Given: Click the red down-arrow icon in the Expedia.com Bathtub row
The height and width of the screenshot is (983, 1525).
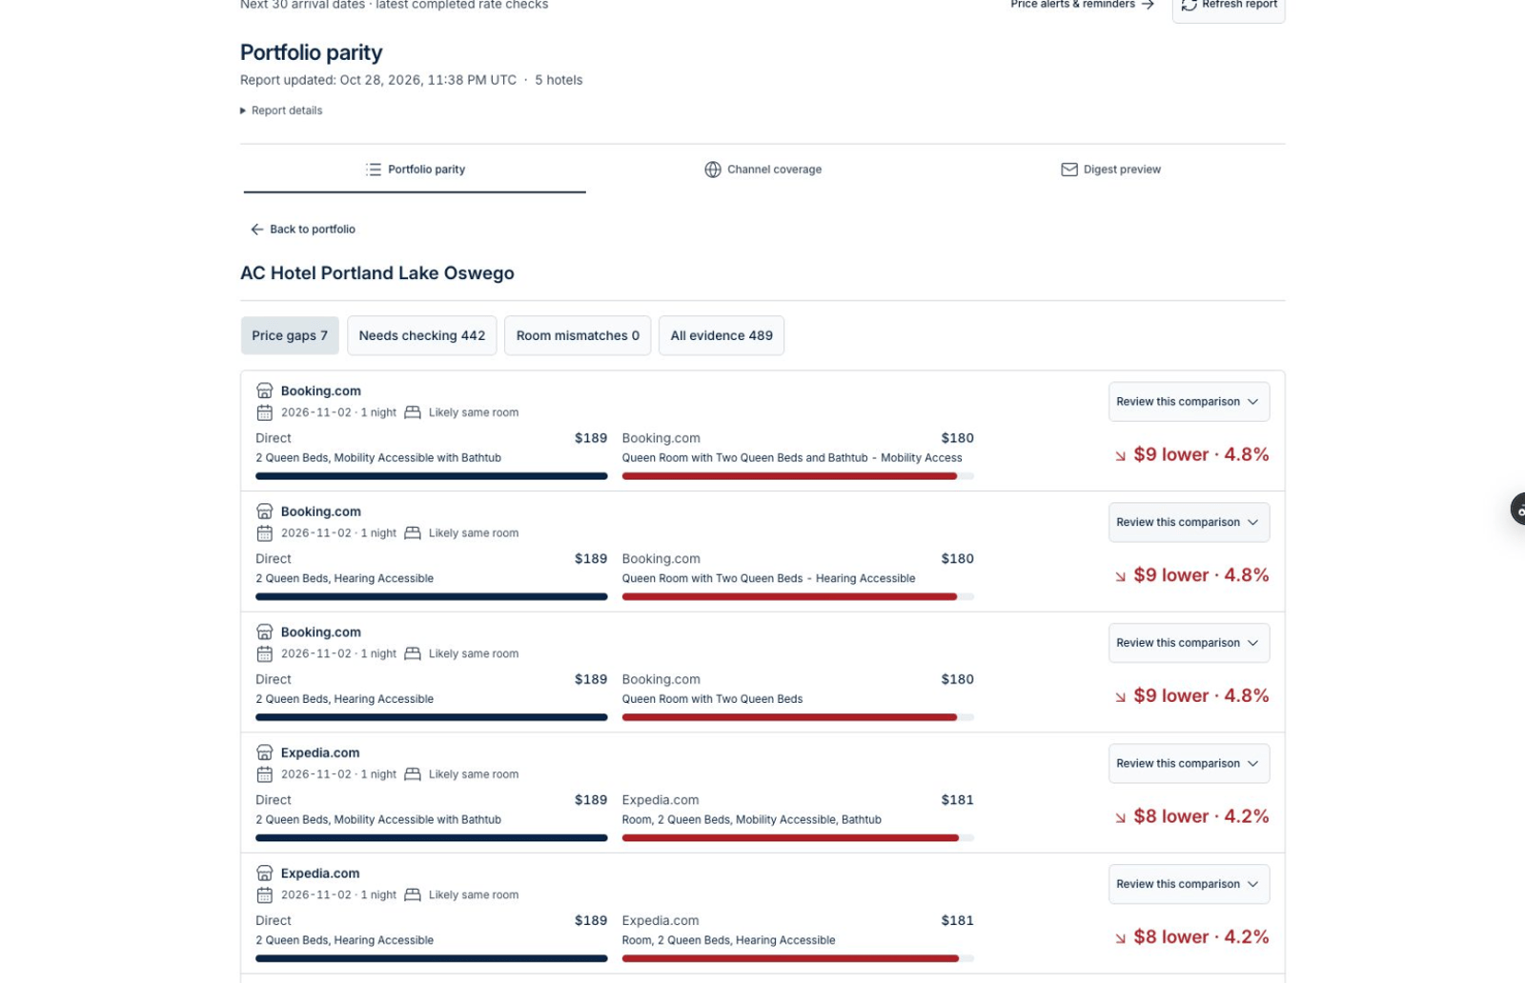Looking at the screenshot, I should tap(1121, 818).
